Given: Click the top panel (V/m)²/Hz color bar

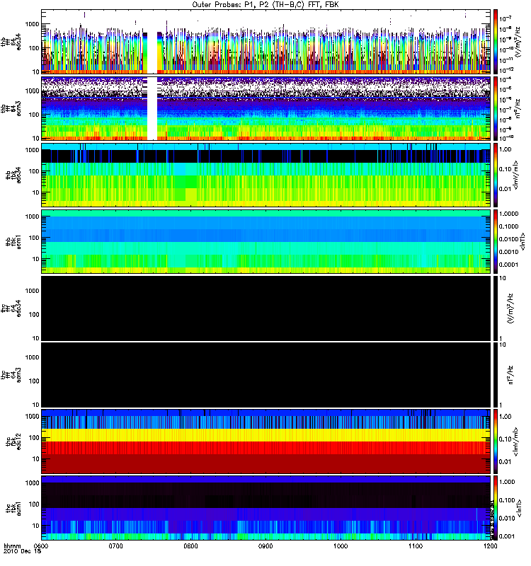Looking at the screenshot, I should coord(495,42).
